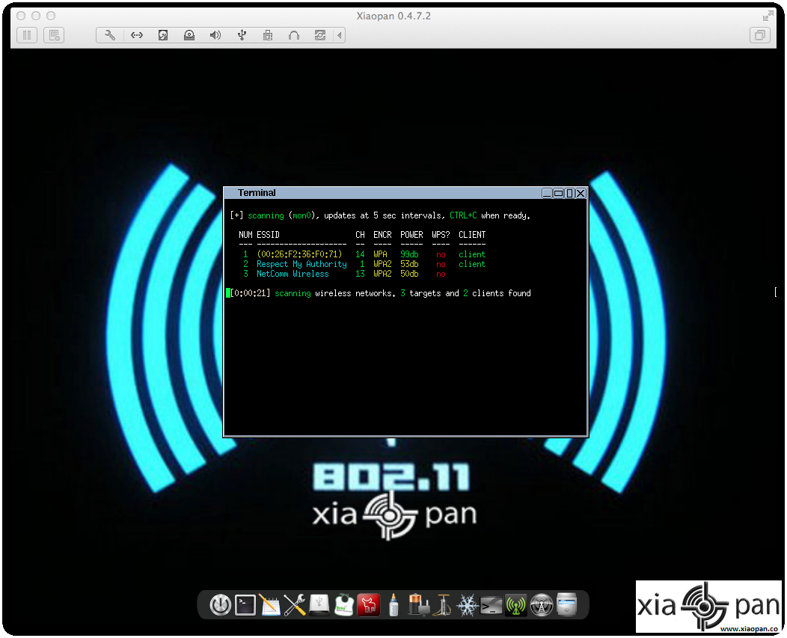The image size is (787, 638).
Task: Click the Respect My Authority network row
Action: coord(364,264)
